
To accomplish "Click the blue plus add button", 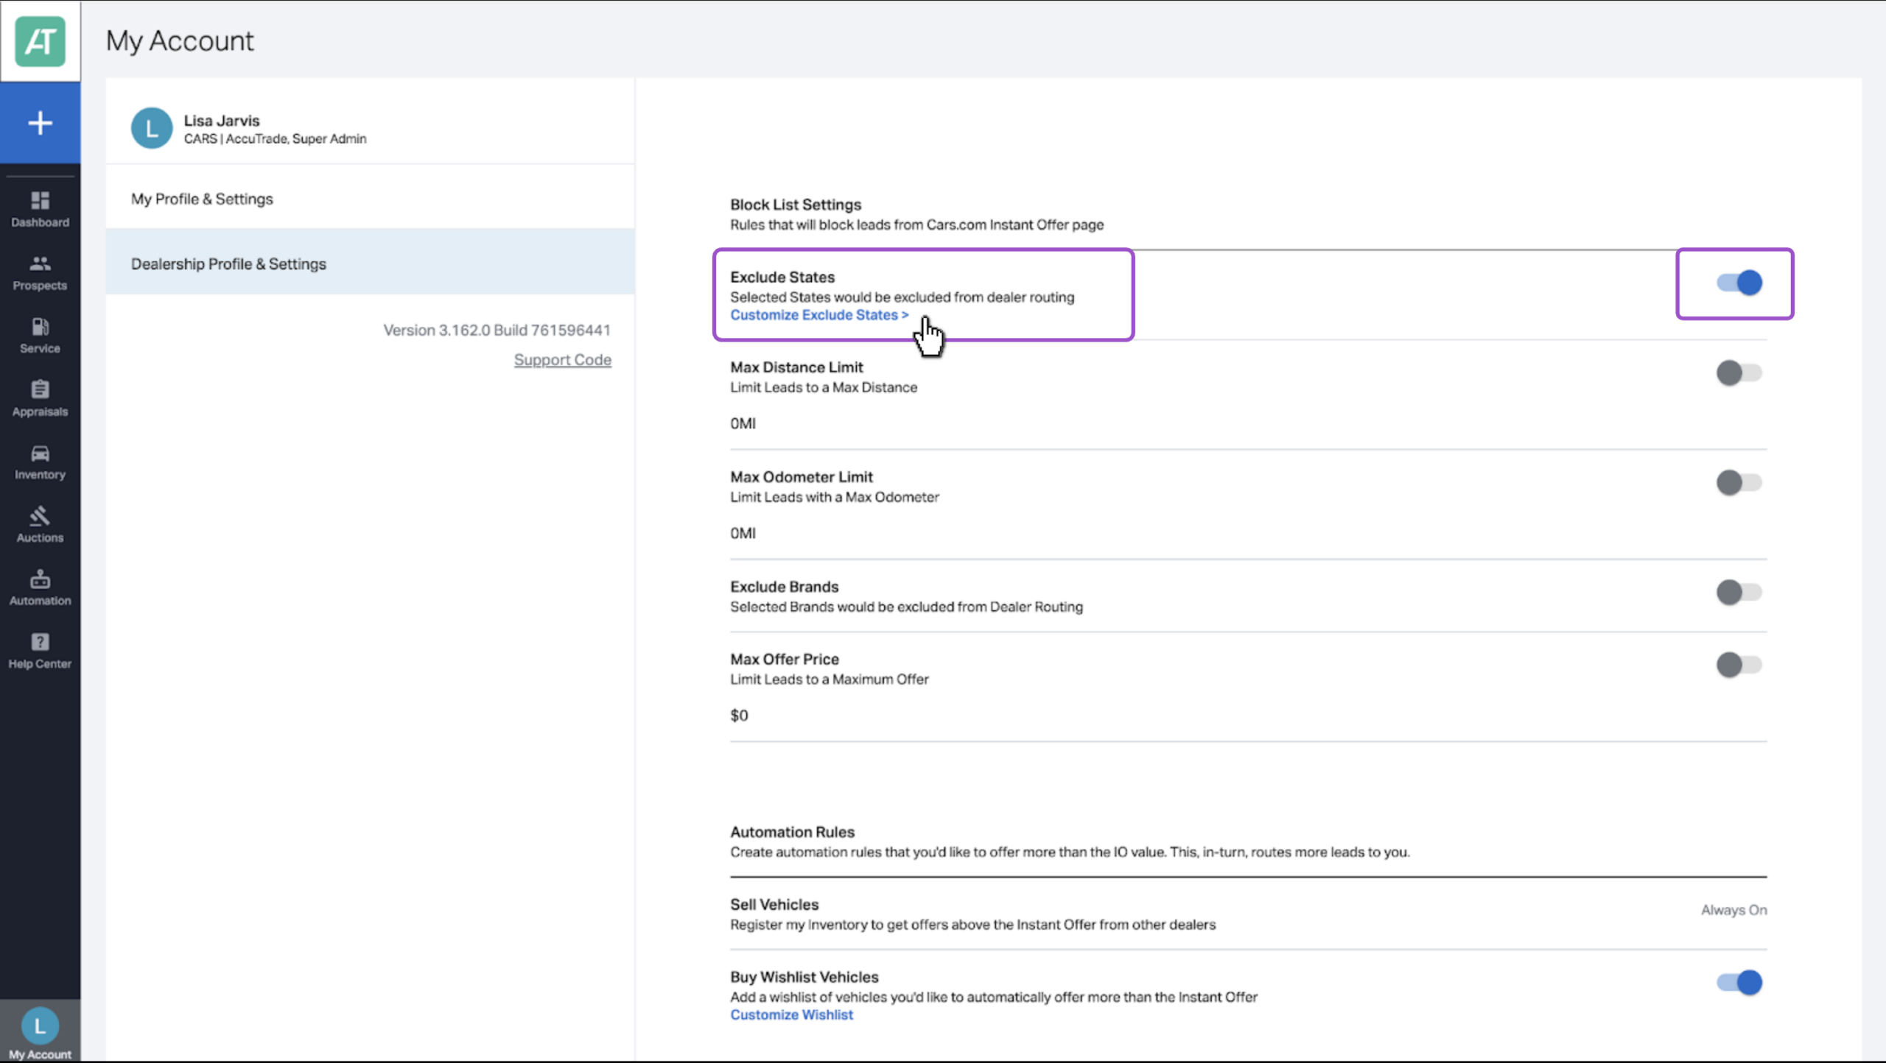I will click(40, 123).
